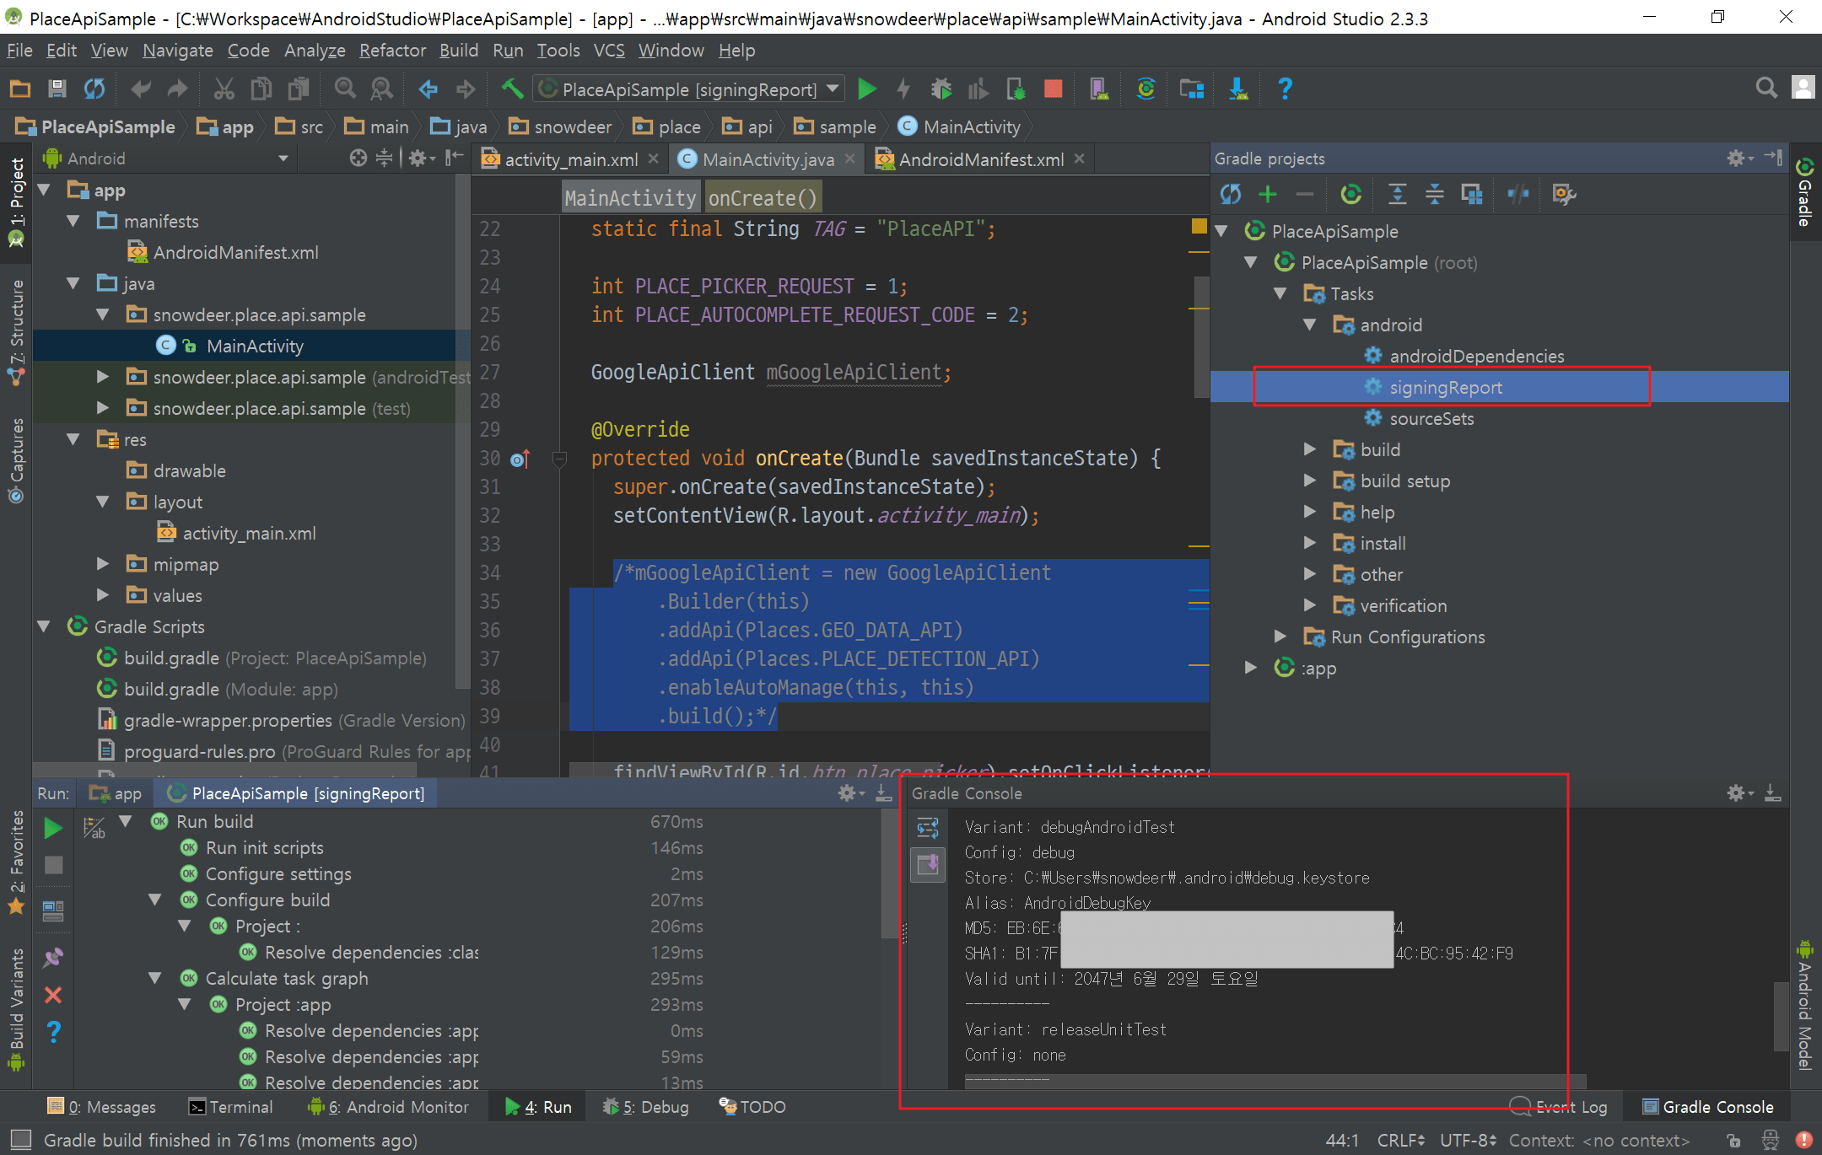Image resolution: width=1822 pixels, height=1155 pixels.
Task: Stop the running process with the red square
Action: (x=1053, y=89)
